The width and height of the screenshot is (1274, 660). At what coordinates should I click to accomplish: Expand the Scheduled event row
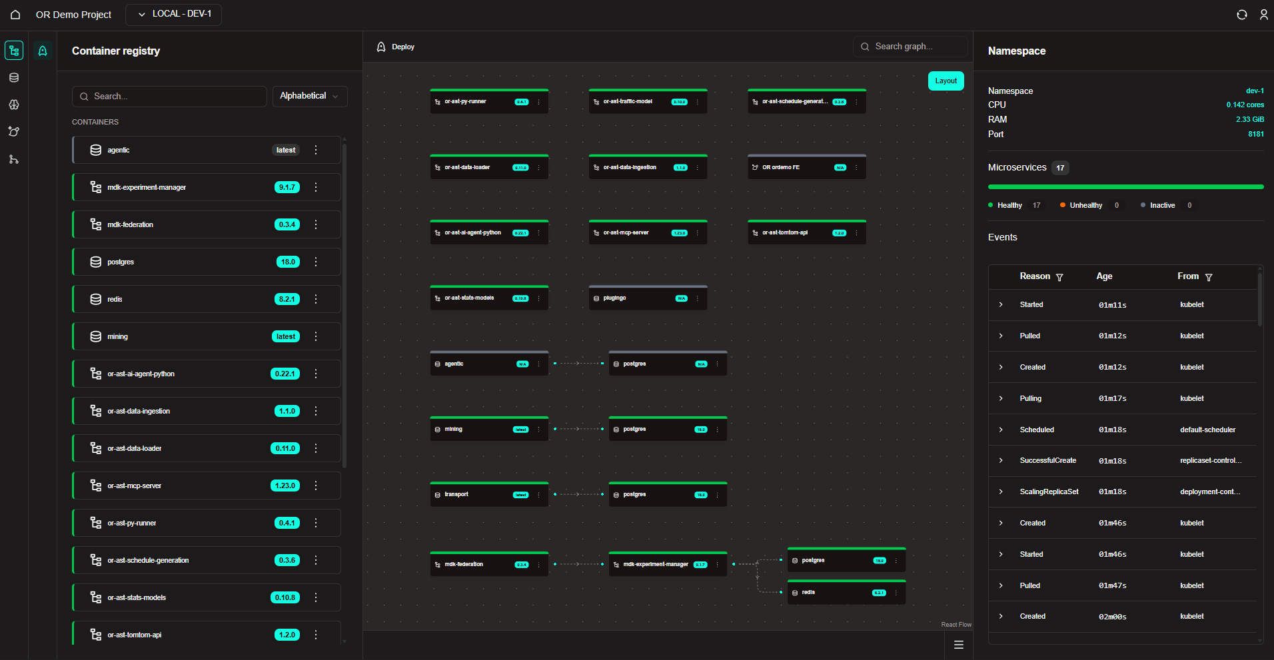[x=1001, y=430]
